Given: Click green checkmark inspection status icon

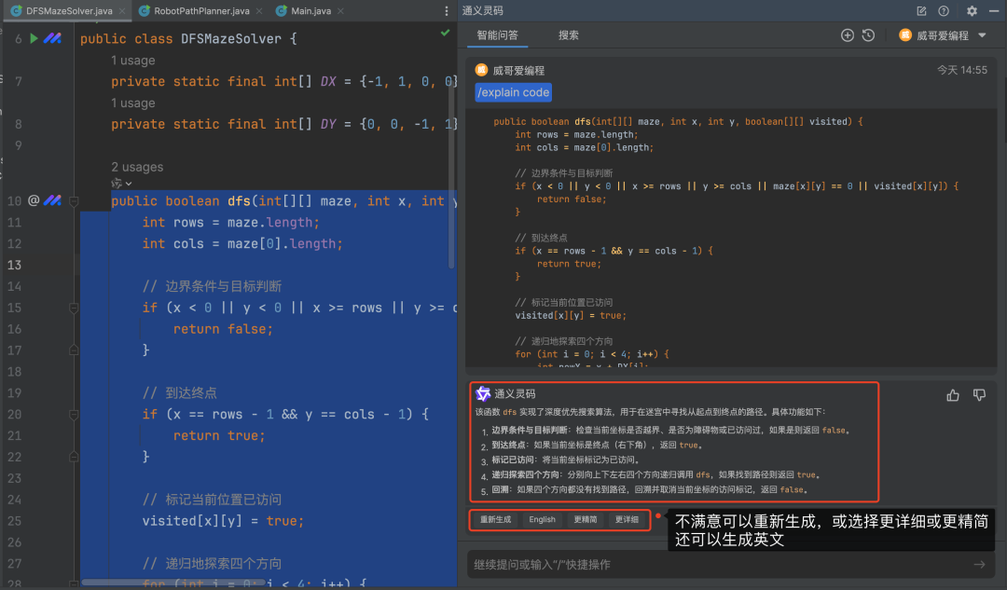Looking at the screenshot, I should (445, 32).
